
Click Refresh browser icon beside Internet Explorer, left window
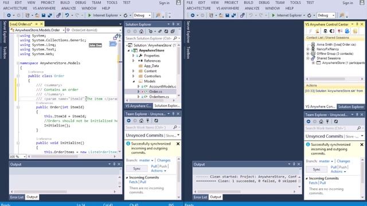tap(126, 15)
